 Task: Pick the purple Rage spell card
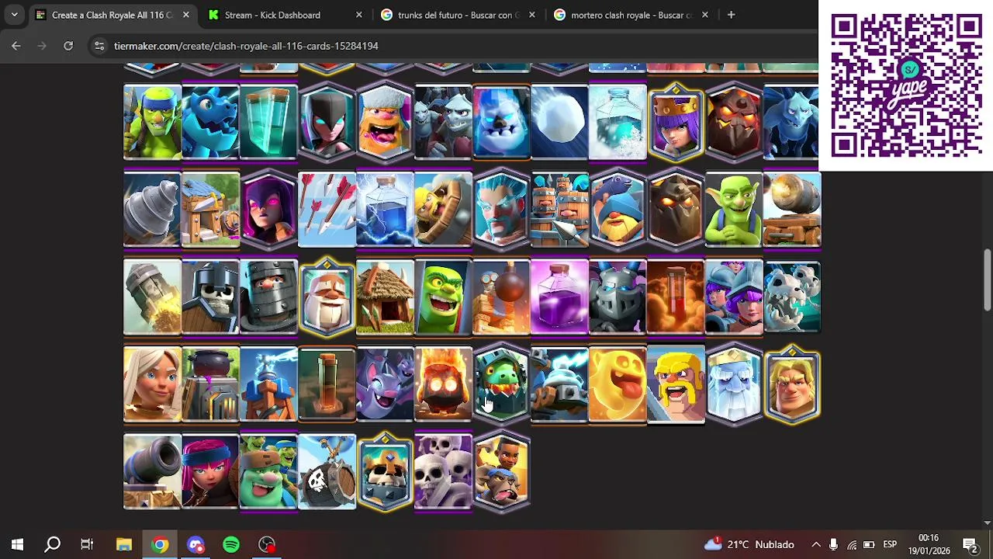click(559, 297)
